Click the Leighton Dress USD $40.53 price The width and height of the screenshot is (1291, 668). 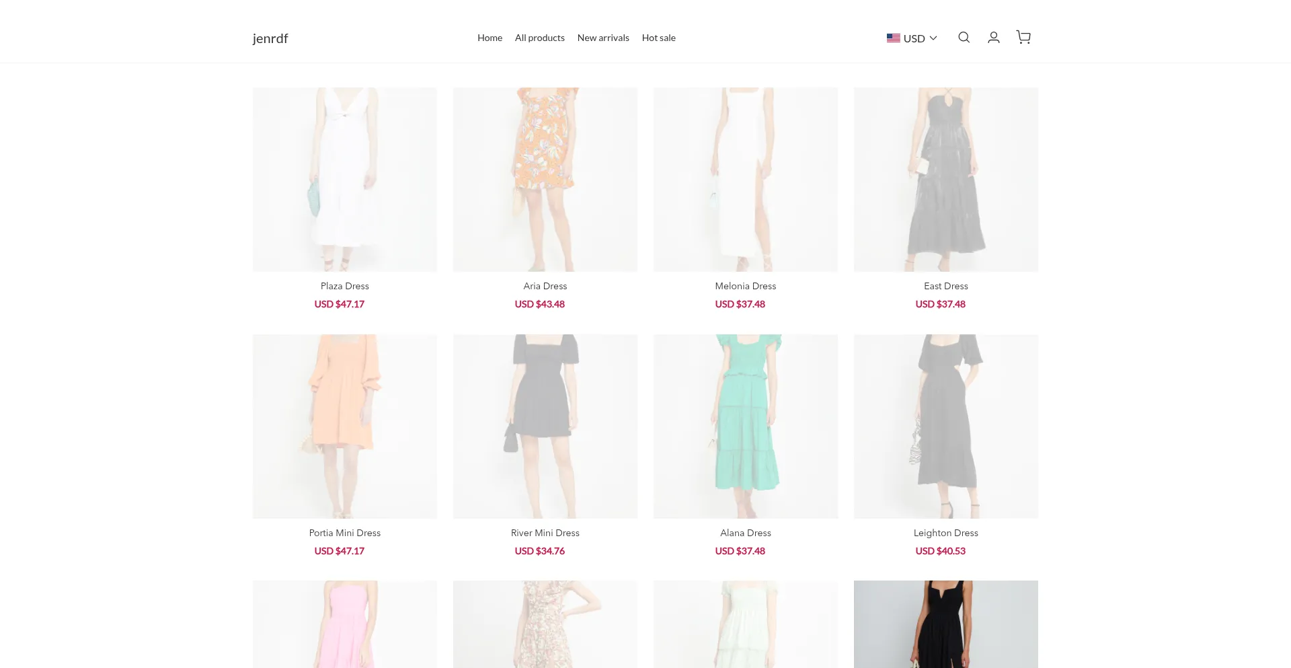pos(940,551)
